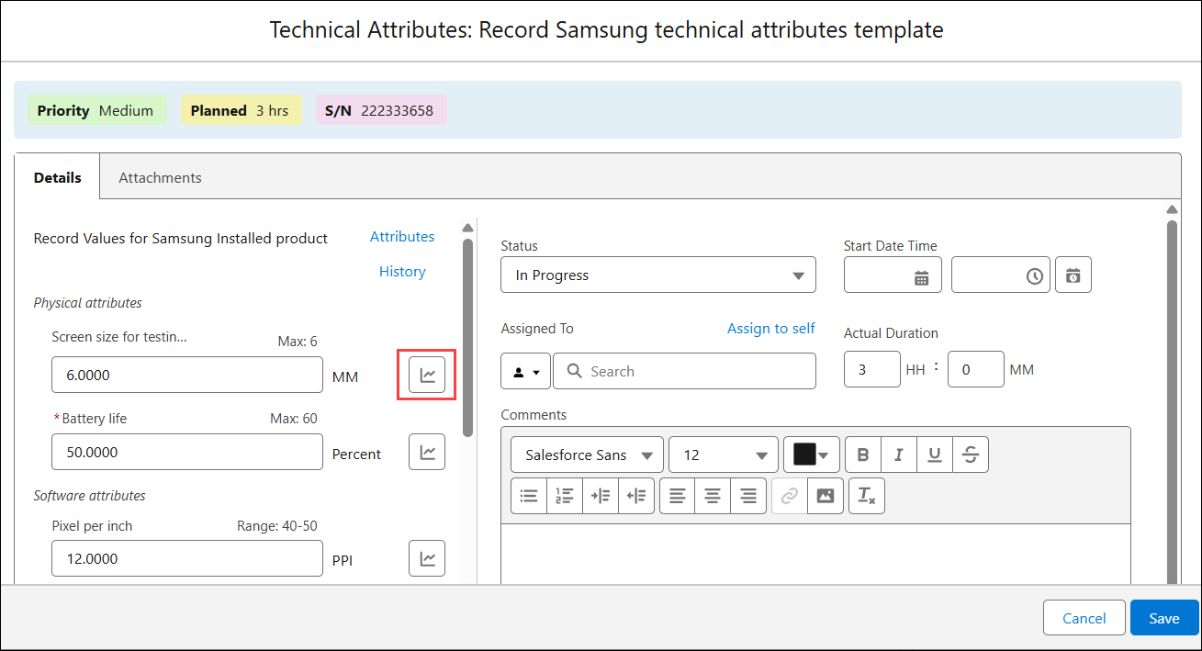Viewport: 1202px width, 651px height.
Task: Click the Max: 60 text
Action: coord(294,419)
